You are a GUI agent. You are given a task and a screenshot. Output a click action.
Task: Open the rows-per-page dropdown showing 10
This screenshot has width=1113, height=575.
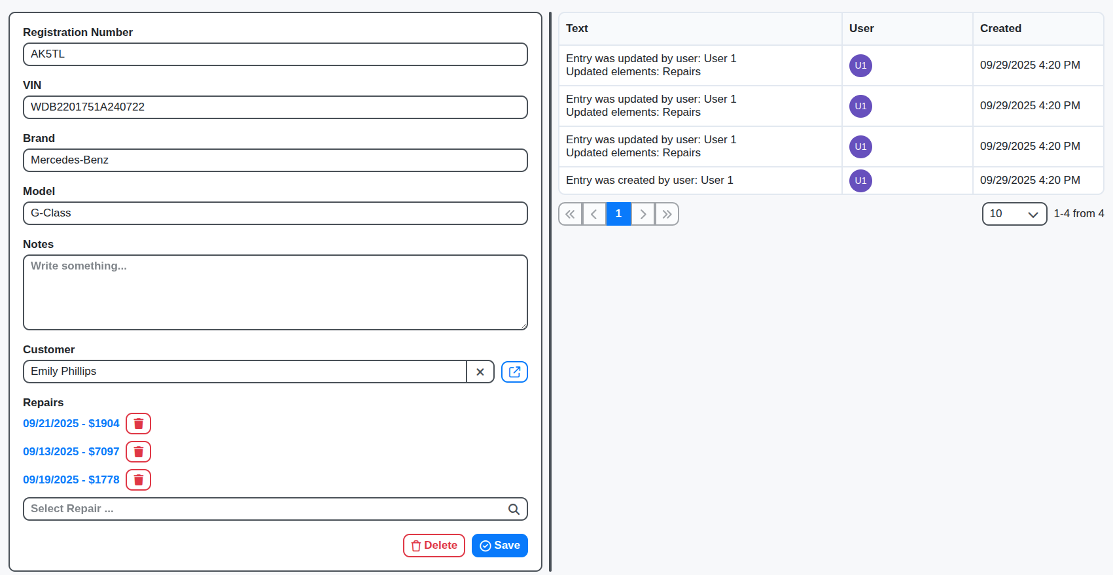point(1014,214)
